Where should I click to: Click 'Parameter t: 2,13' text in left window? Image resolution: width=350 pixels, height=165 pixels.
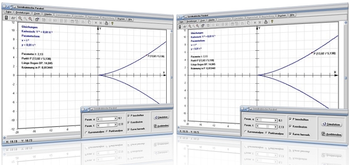coord(33,54)
